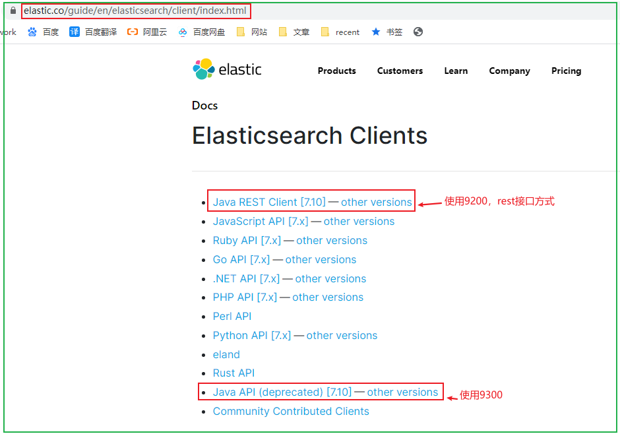This screenshot has width=620, height=436.
Task: Open Python API [7.x] link
Action: (x=252, y=335)
